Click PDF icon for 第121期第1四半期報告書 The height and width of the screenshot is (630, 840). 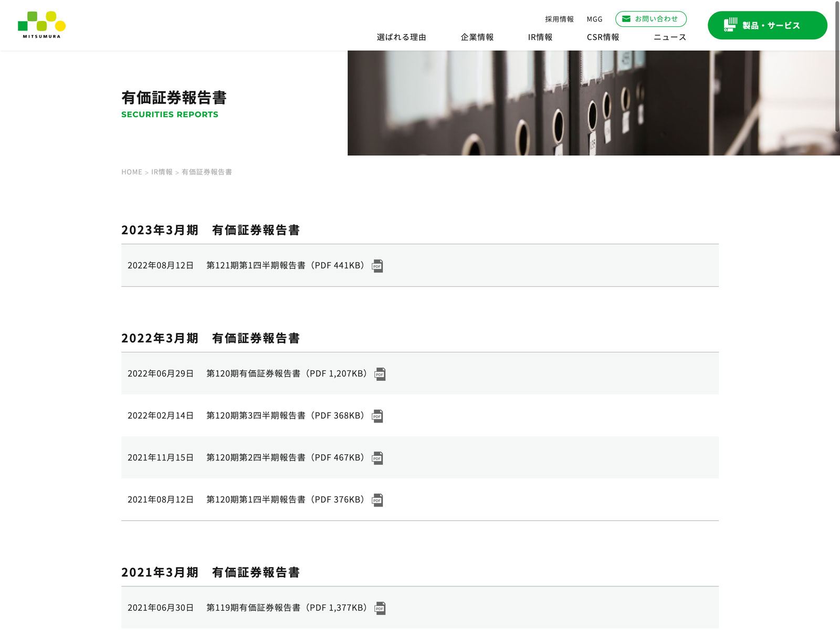click(377, 266)
